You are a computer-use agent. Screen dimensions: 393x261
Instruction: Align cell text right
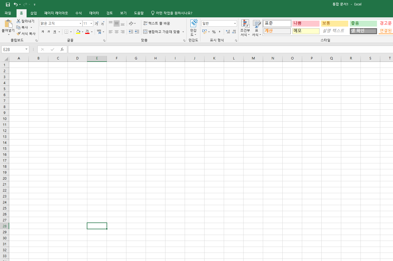click(123, 32)
